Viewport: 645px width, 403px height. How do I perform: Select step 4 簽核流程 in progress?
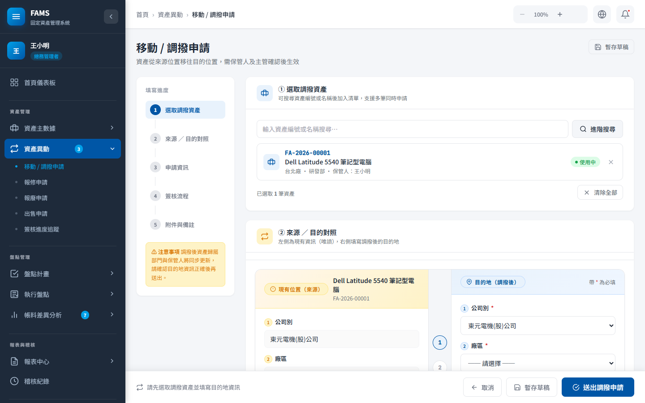(x=176, y=196)
